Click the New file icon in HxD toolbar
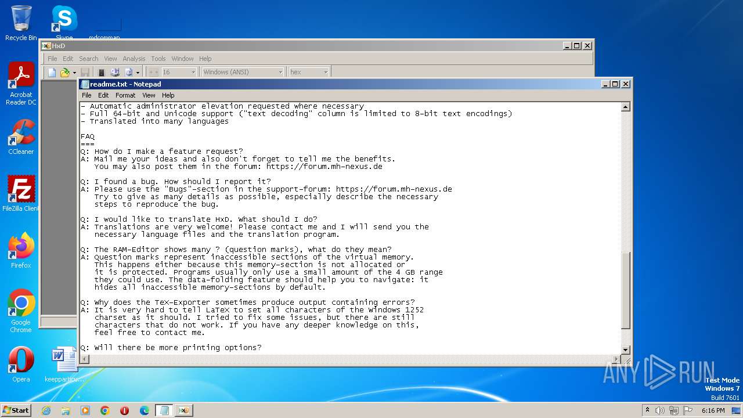Image resolution: width=743 pixels, height=418 pixels. tap(52, 72)
